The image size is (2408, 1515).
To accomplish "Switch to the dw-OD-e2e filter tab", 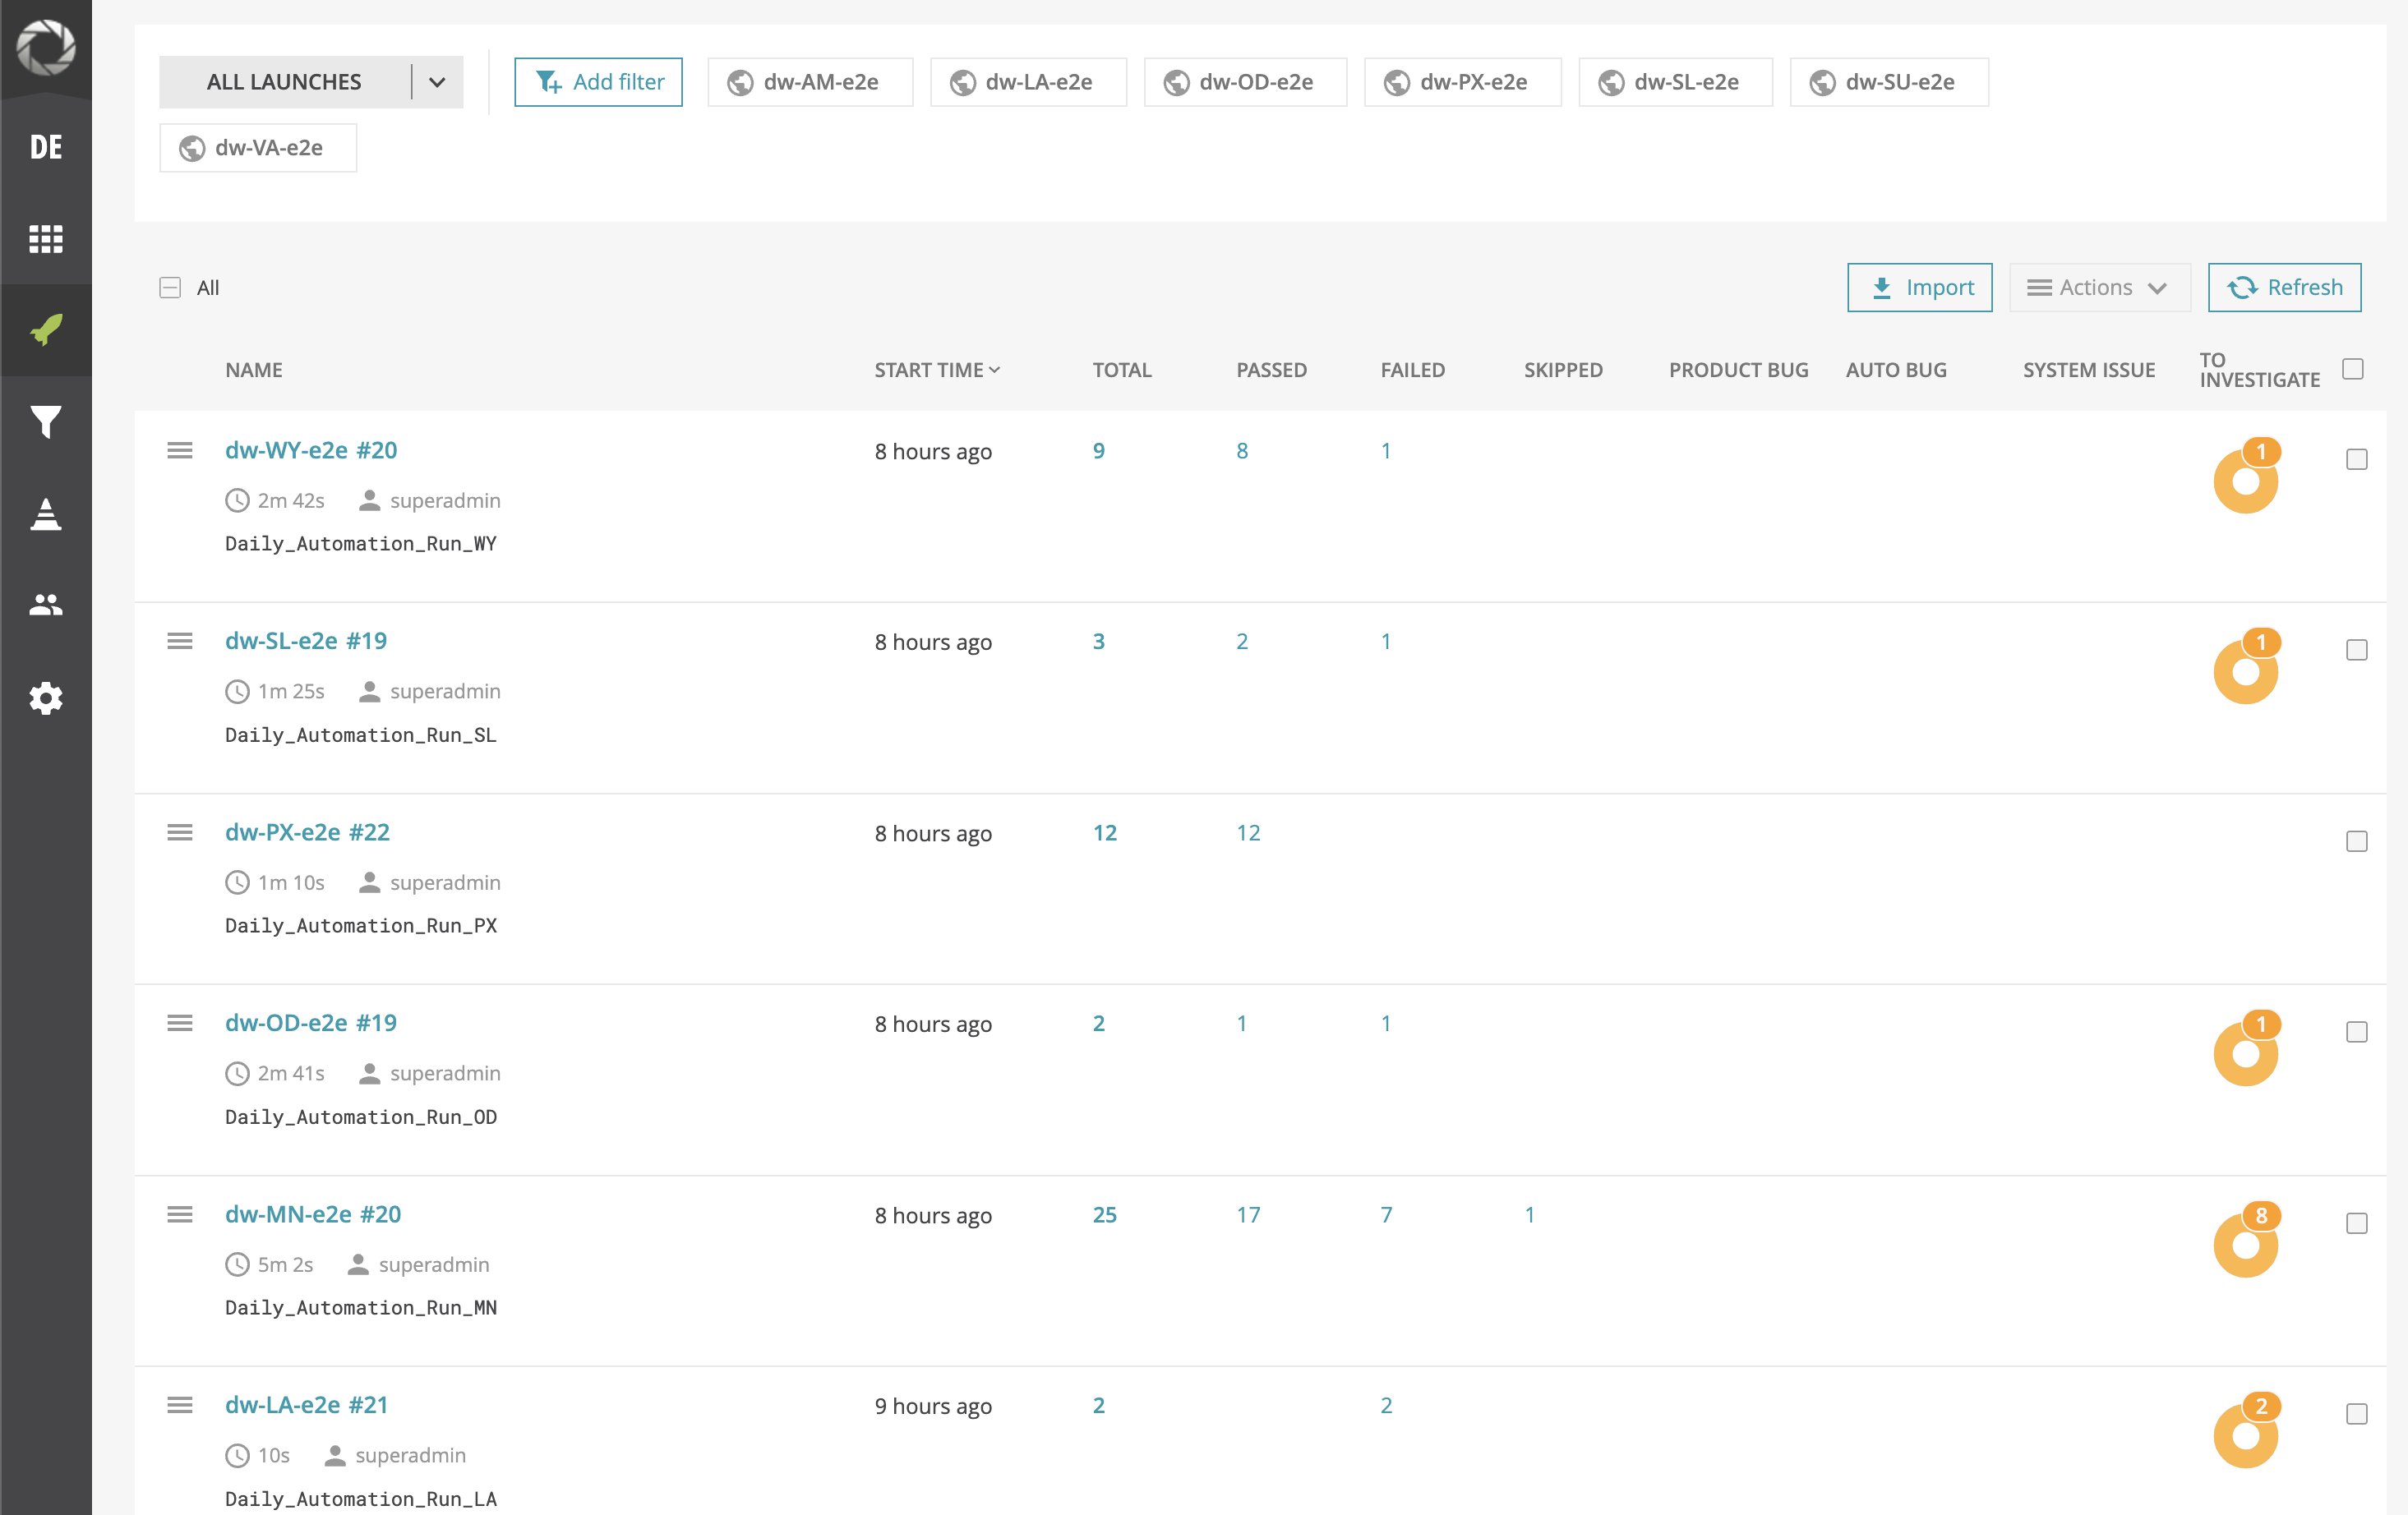I will [x=1245, y=82].
